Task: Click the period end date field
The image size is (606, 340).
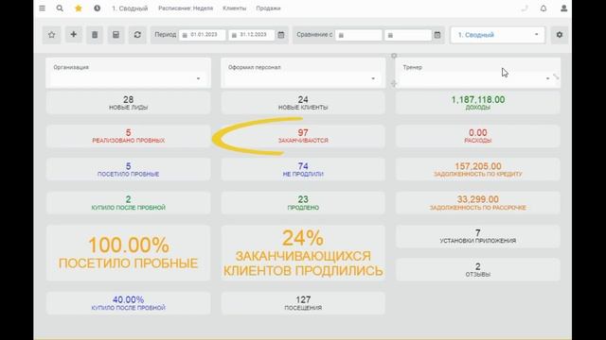Action: point(251,35)
